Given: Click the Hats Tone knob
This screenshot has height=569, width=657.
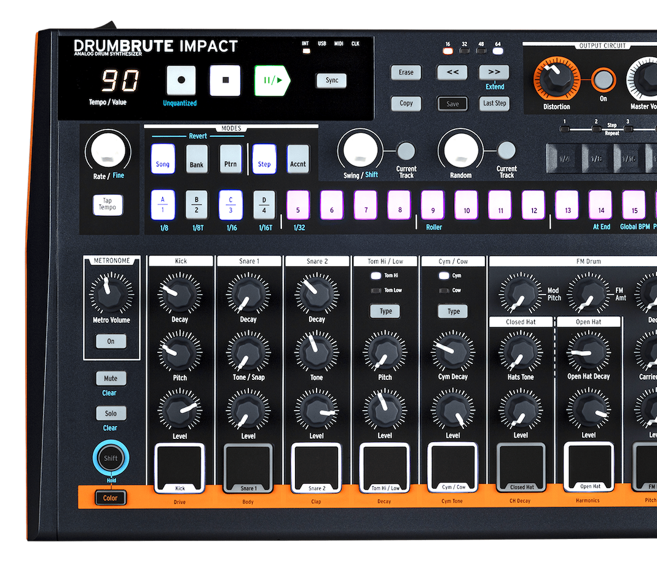Looking at the screenshot, I should tap(521, 352).
